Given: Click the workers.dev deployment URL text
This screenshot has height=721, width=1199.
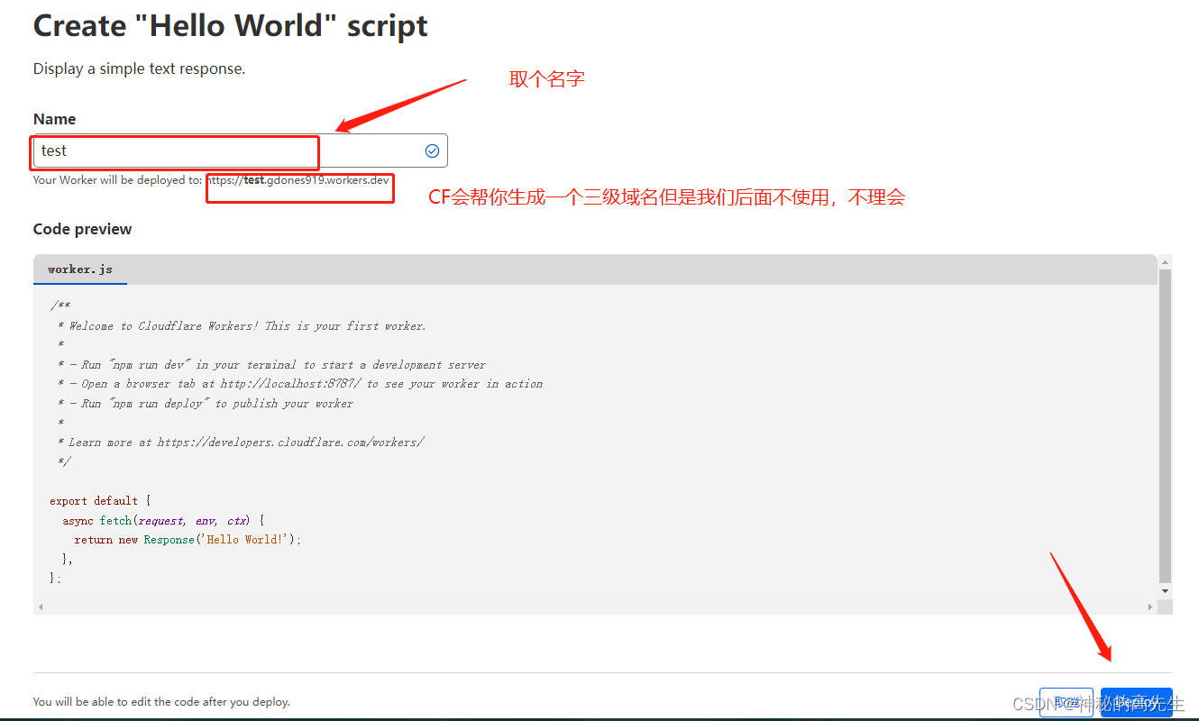Looking at the screenshot, I should tap(298, 180).
